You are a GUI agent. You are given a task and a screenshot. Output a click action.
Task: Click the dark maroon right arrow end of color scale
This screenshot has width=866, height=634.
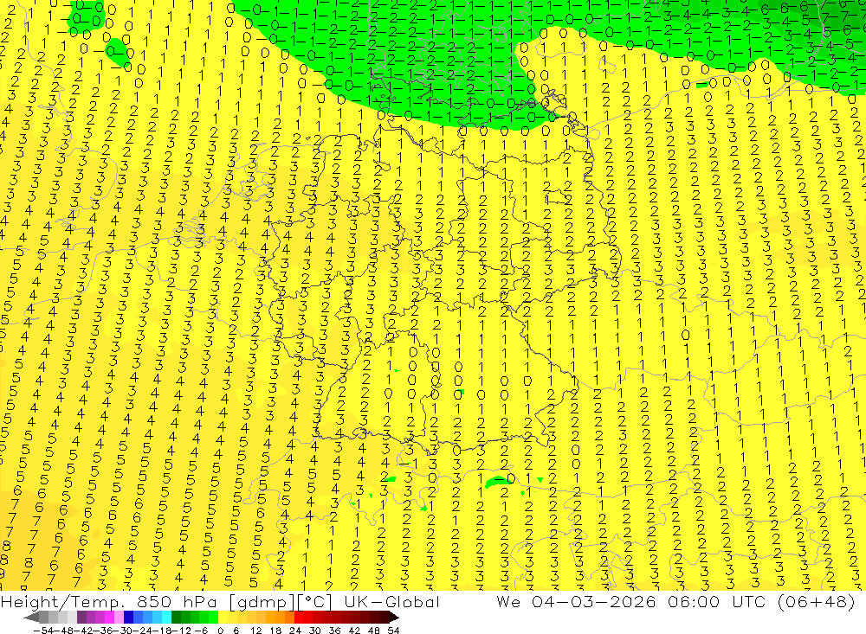coord(394,617)
